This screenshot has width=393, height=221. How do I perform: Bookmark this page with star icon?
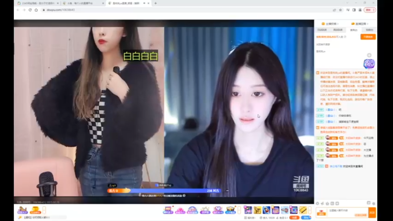[x=340, y=10]
